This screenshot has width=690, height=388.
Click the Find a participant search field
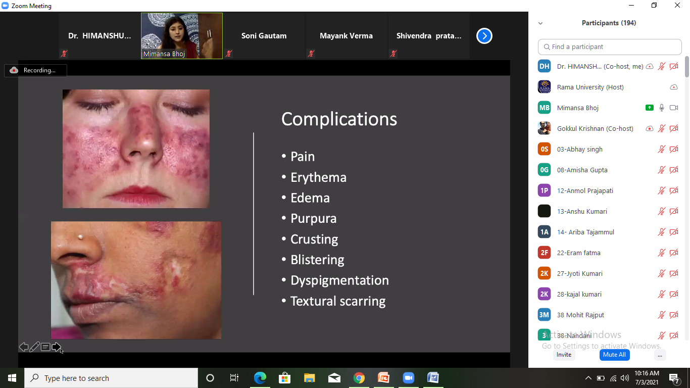coord(610,46)
